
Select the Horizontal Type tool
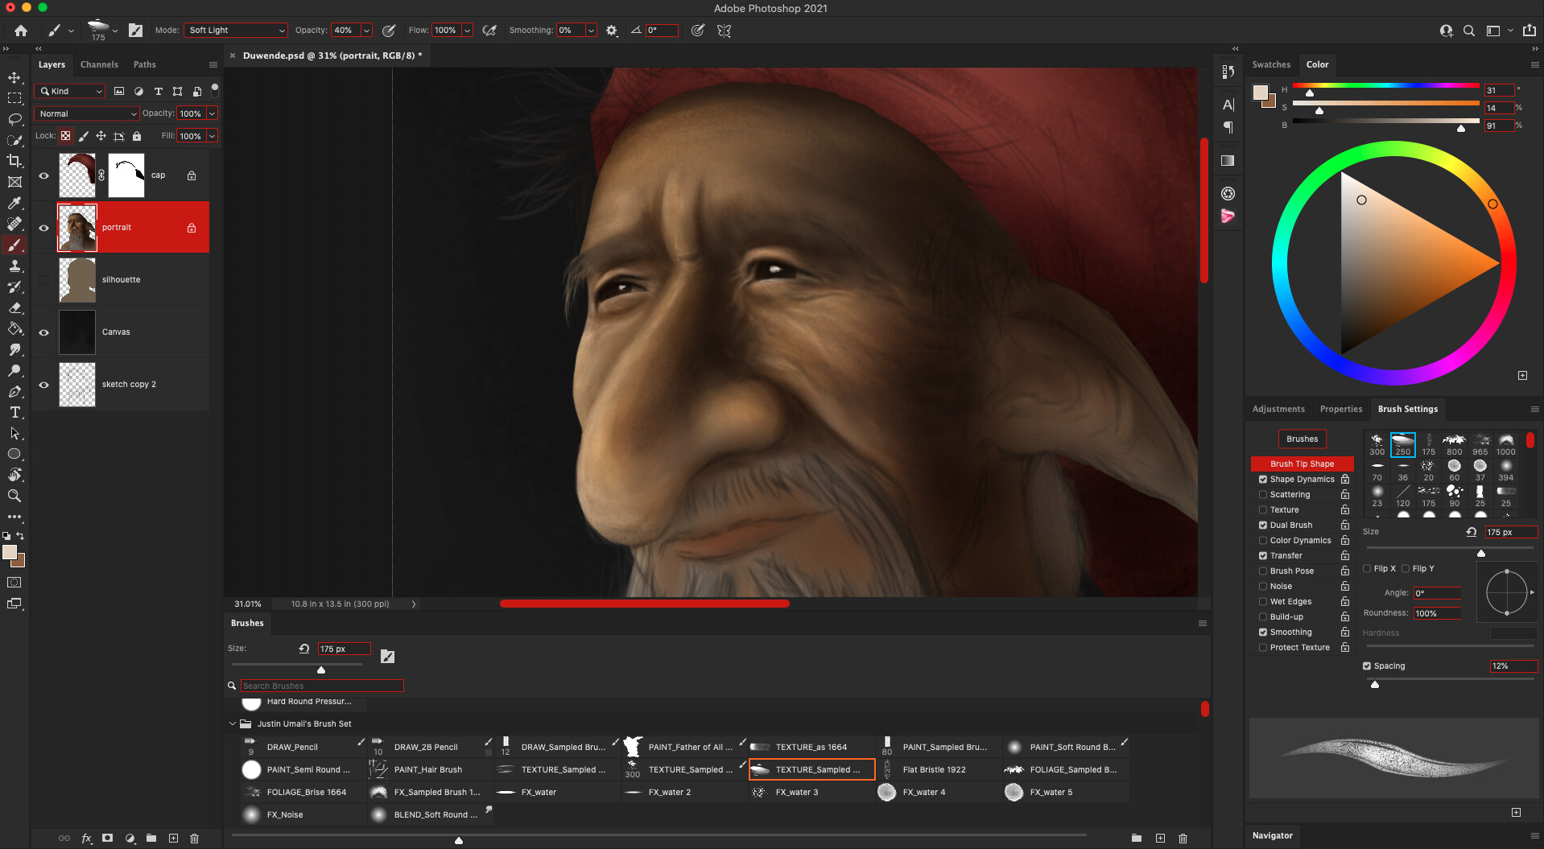(x=14, y=412)
